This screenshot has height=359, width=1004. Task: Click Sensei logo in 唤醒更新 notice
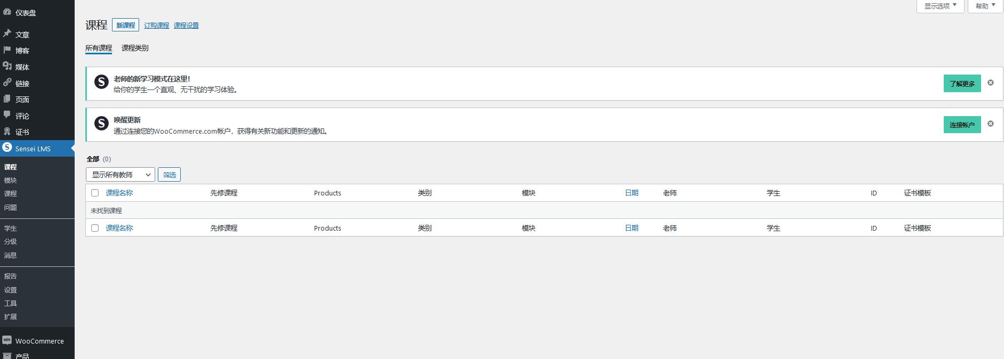tap(101, 123)
